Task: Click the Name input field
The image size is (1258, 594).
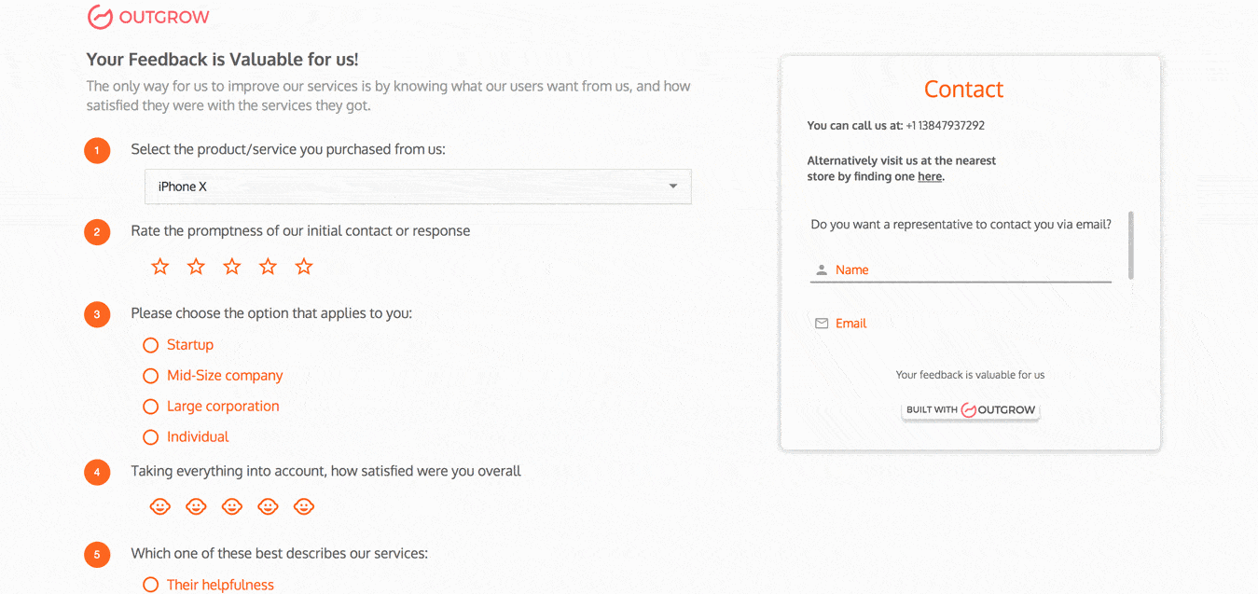Action: click(970, 269)
